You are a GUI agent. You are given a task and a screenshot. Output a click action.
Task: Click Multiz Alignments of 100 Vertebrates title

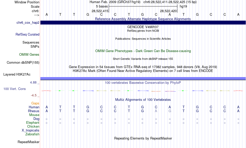point(143,100)
